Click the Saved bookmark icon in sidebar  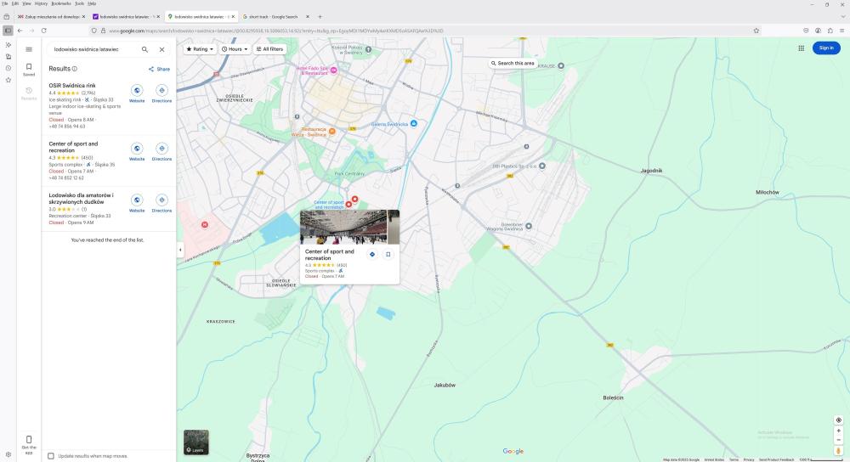click(x=29, y=67)
